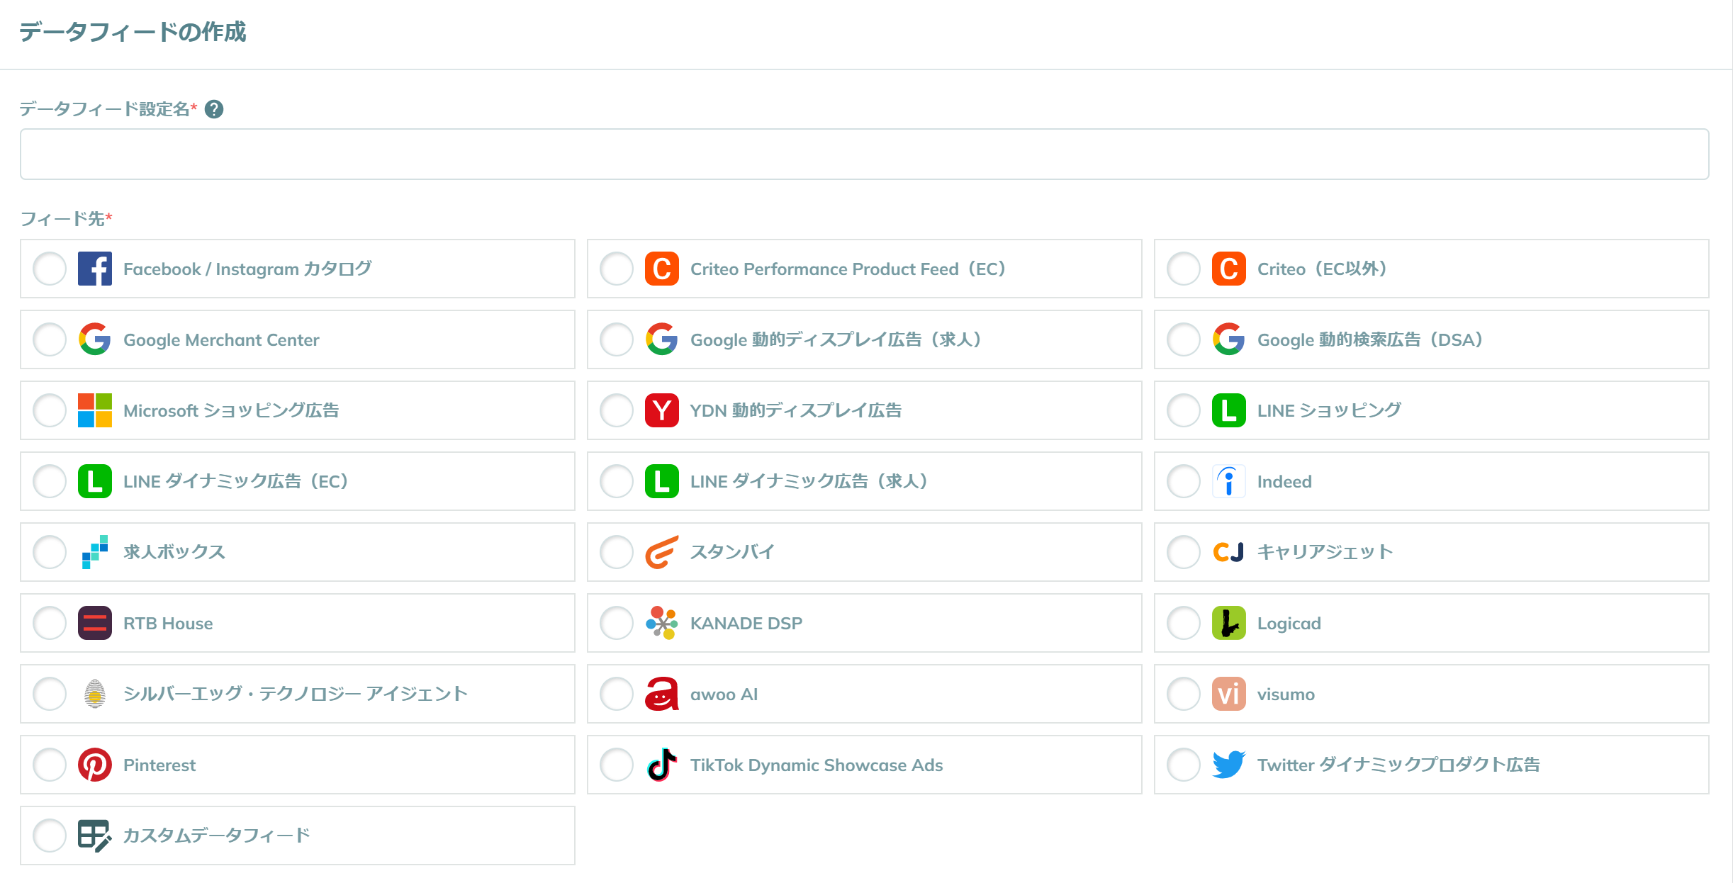This screenshot has width=1733, height=883.
Task: Click the Indeed logo icon
Action: 1229,481
